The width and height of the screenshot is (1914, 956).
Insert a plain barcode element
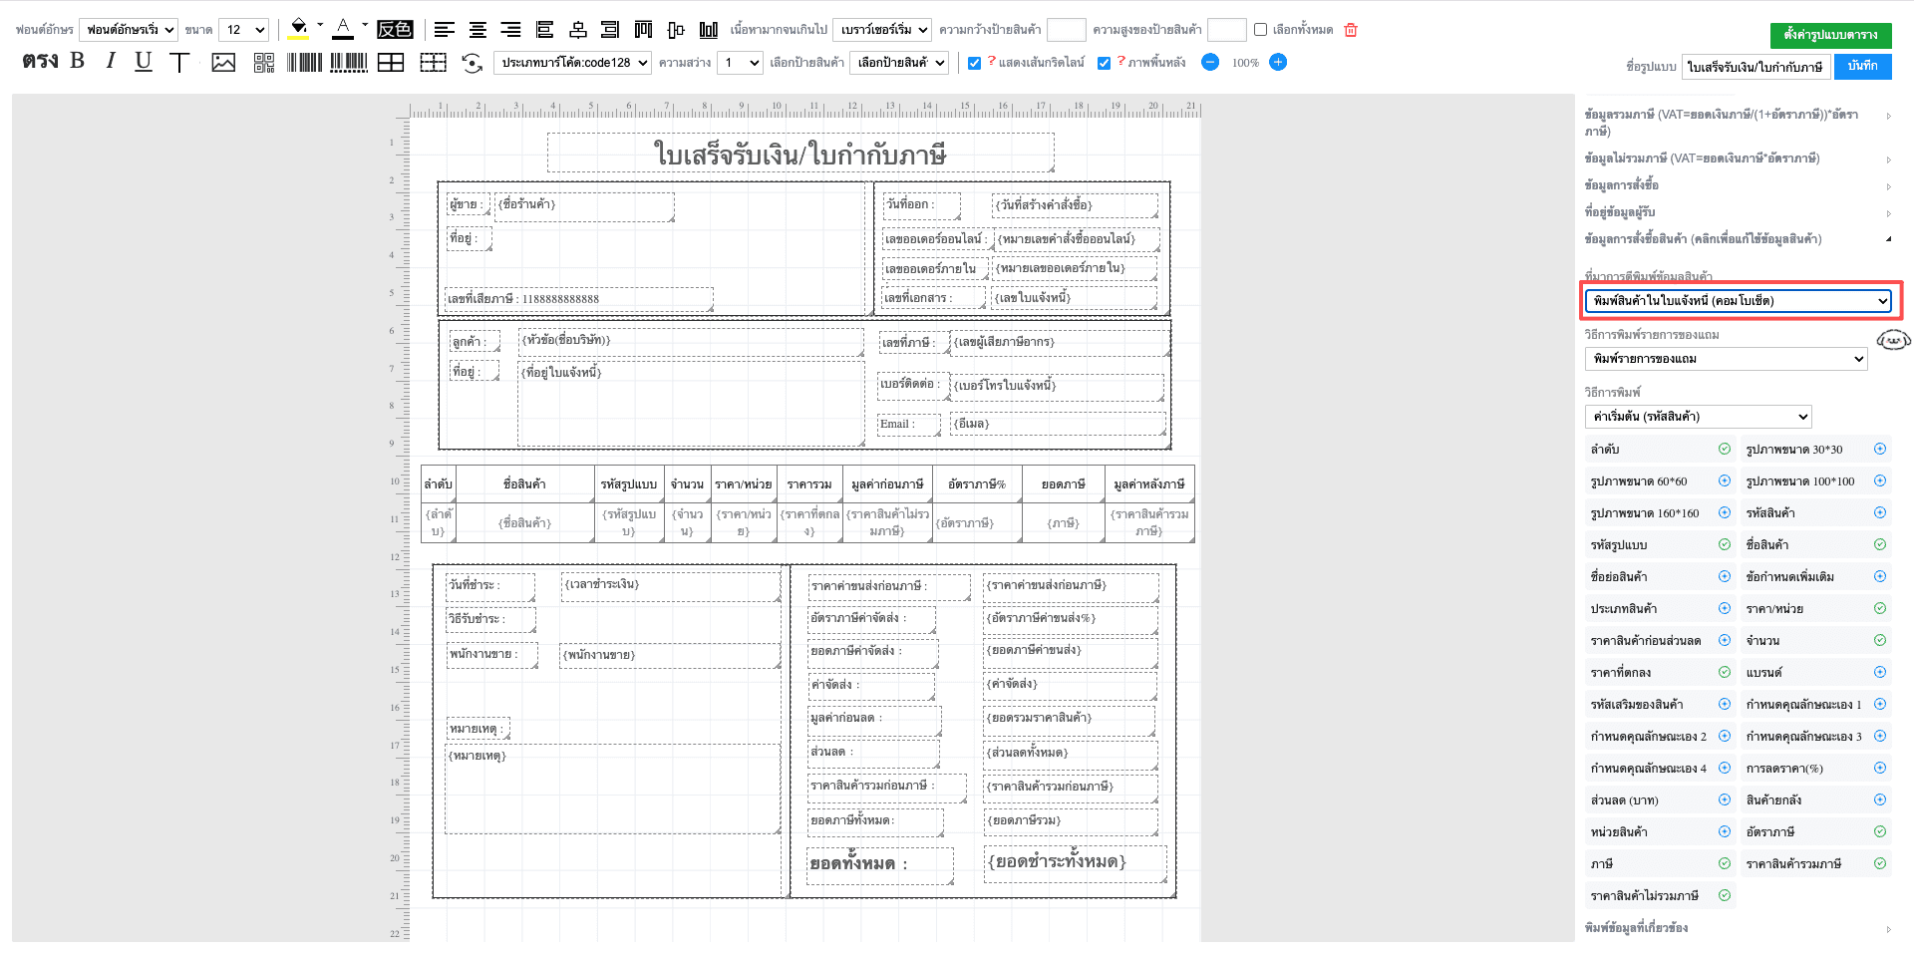pyautogui.click(x=305, y=63)
